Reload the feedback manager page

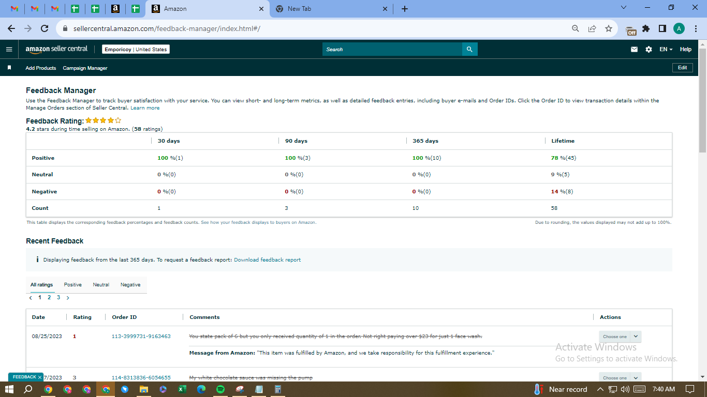pyautogui.click(x=45, y=28)
